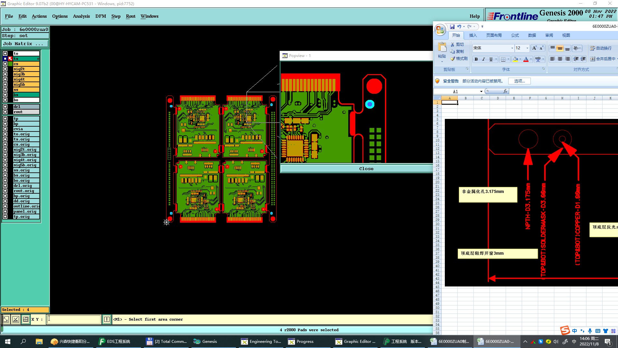Click the Italic formatting icon
Viewport: 618px width, 348px height.
pos(483,59)
